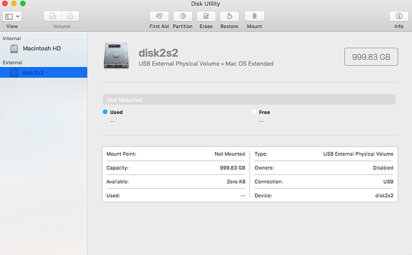
Task: Click the Connection value USB
Action: (x=388, y=182)
